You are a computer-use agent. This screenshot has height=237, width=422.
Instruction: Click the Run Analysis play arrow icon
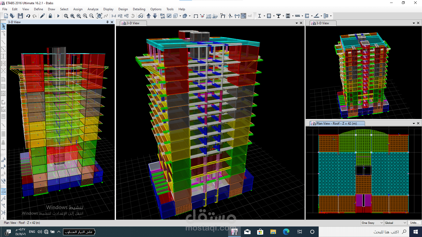click(x=58, y=16)
